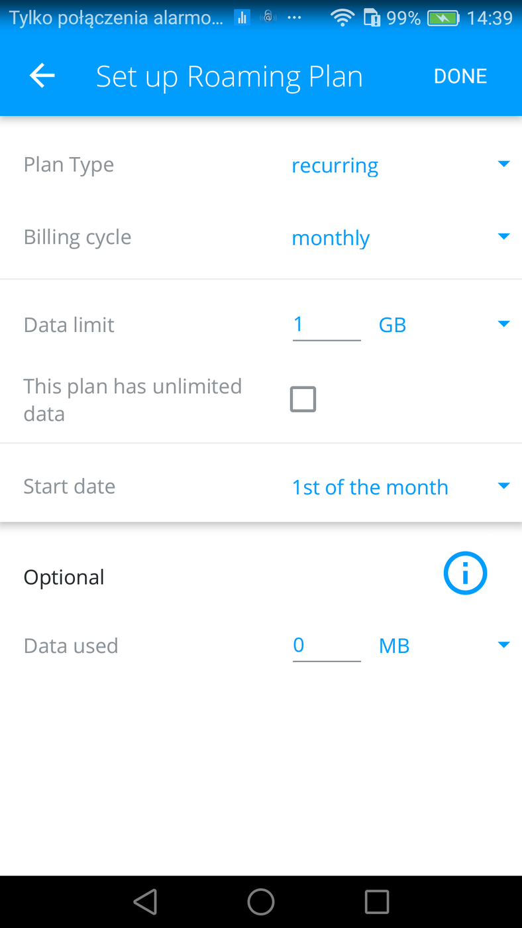Open the Start date dropdown
The height and width of the screenshot is (928, 522).
400,487
